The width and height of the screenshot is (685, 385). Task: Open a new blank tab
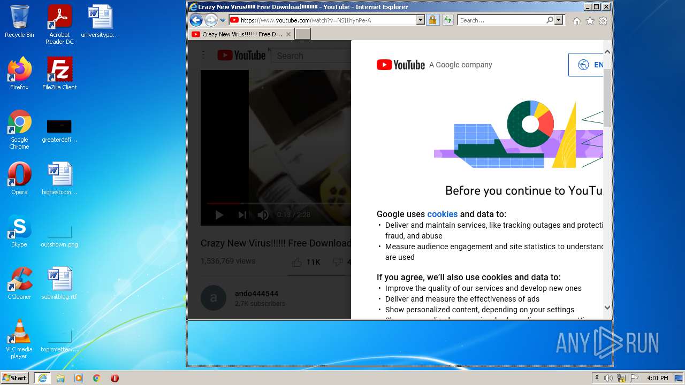[303, 34]
